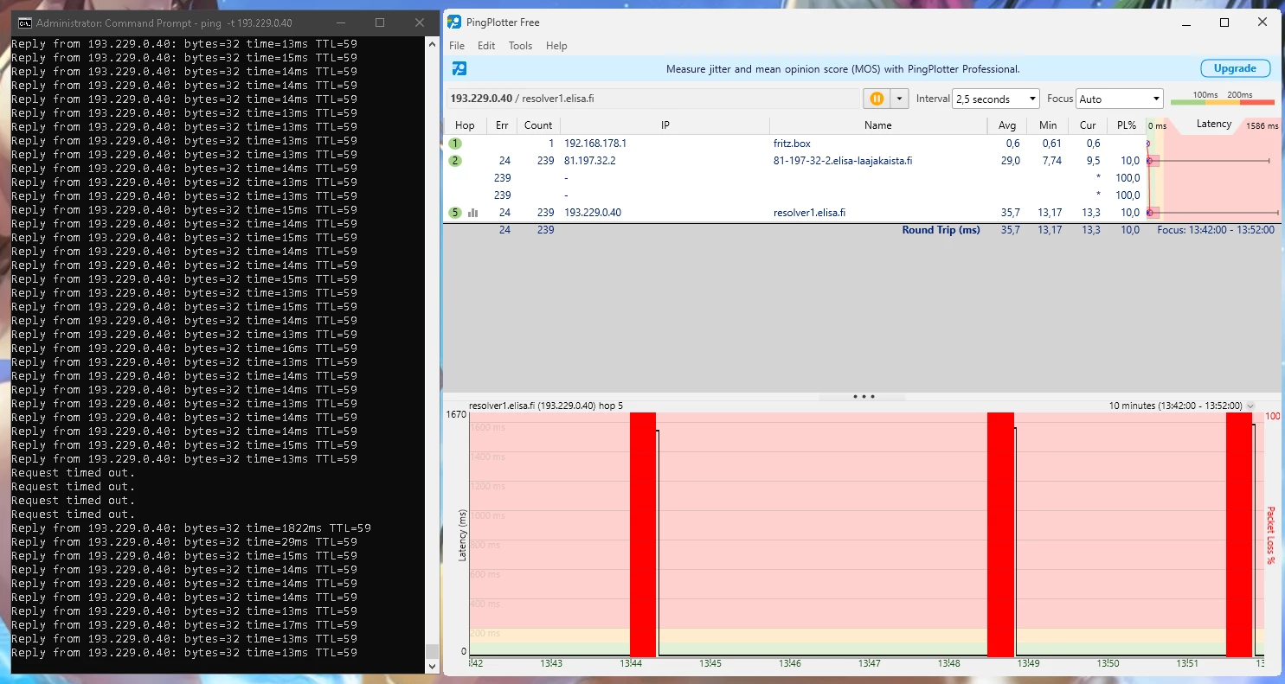The width and height of the screenshot is (1285, 684).
Task: Click the Cur column header
Action: click(x=1088, y=125)
